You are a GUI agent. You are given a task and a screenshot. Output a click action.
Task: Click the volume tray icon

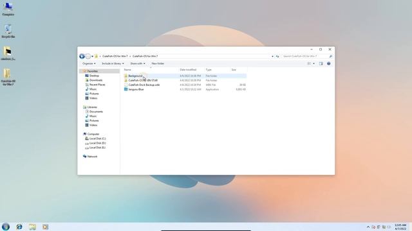pyautogui.click(x=389, y=227)
